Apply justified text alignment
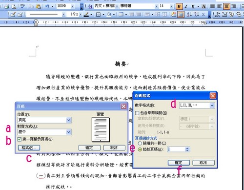This screenshot has width=244, height=190. coord(212,6)
